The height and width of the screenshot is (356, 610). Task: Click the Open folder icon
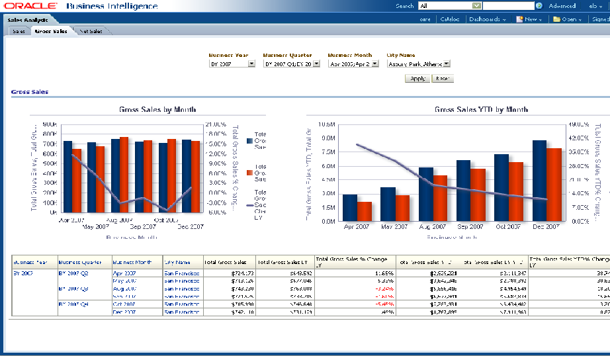point(556,19)
